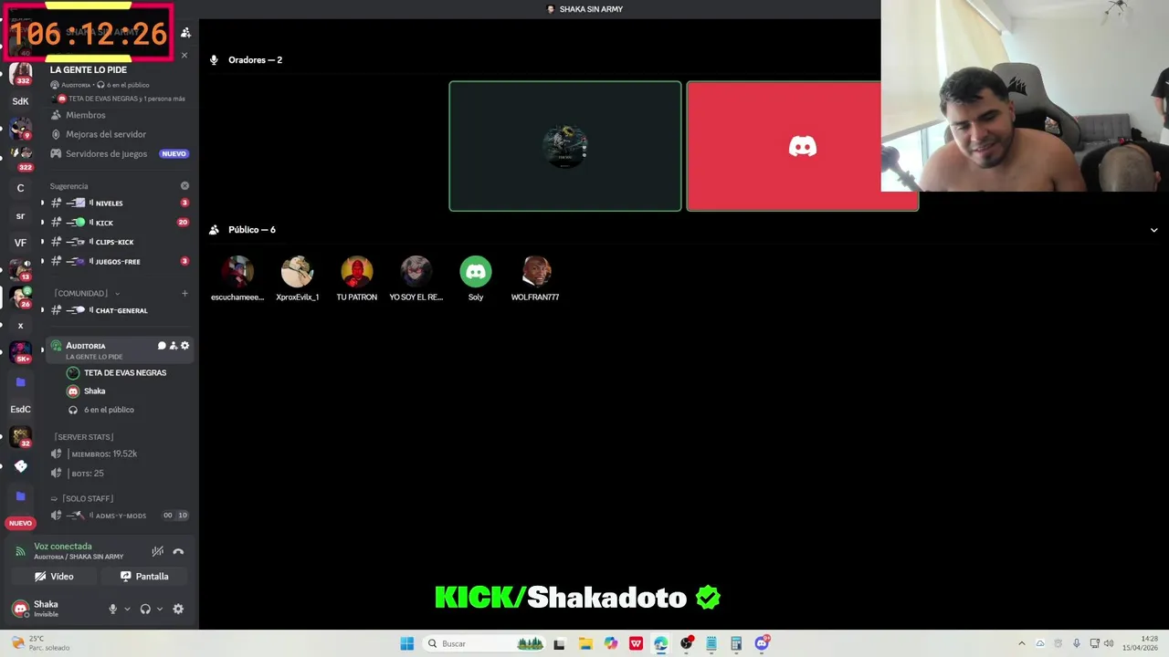This screenshot has width=1169, height=657.
Task: Disconnect from voice with hang-up icon
Action: click(x=178, y=551)
